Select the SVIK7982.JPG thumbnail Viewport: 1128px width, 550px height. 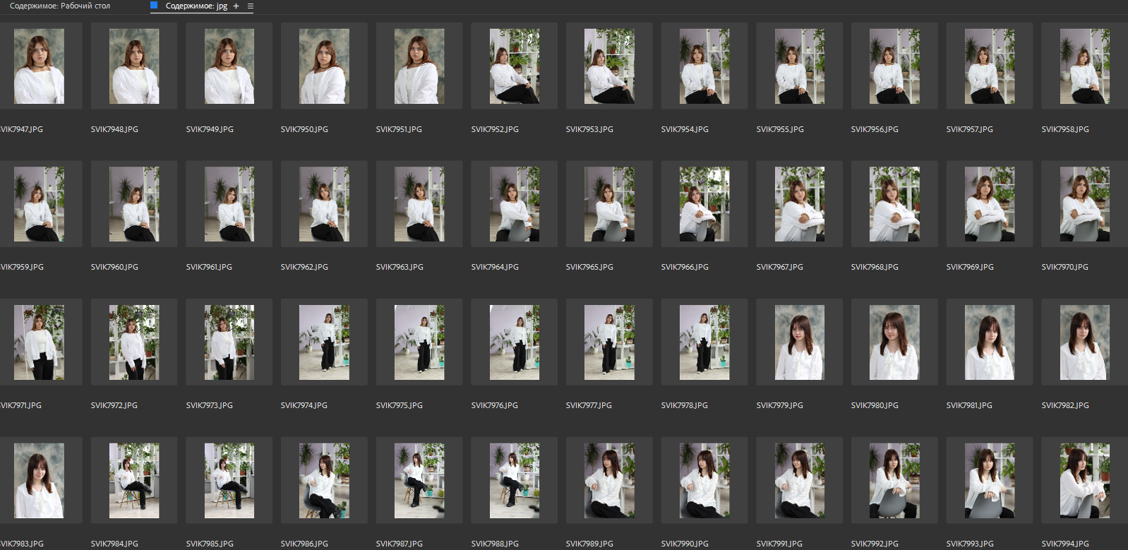1085,342
